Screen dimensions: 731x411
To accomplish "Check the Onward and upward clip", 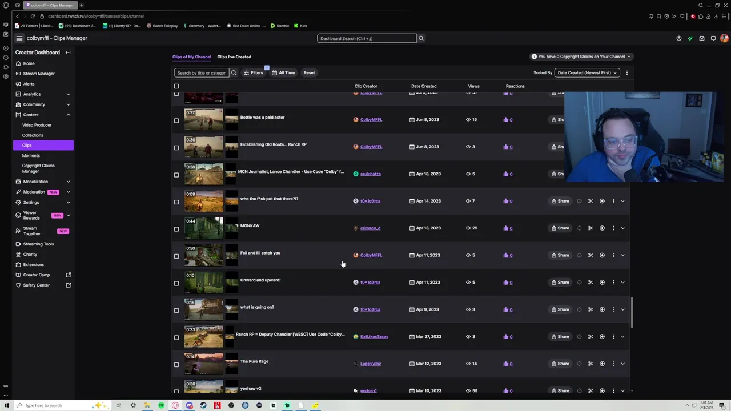I will click(x=176, y=283).
